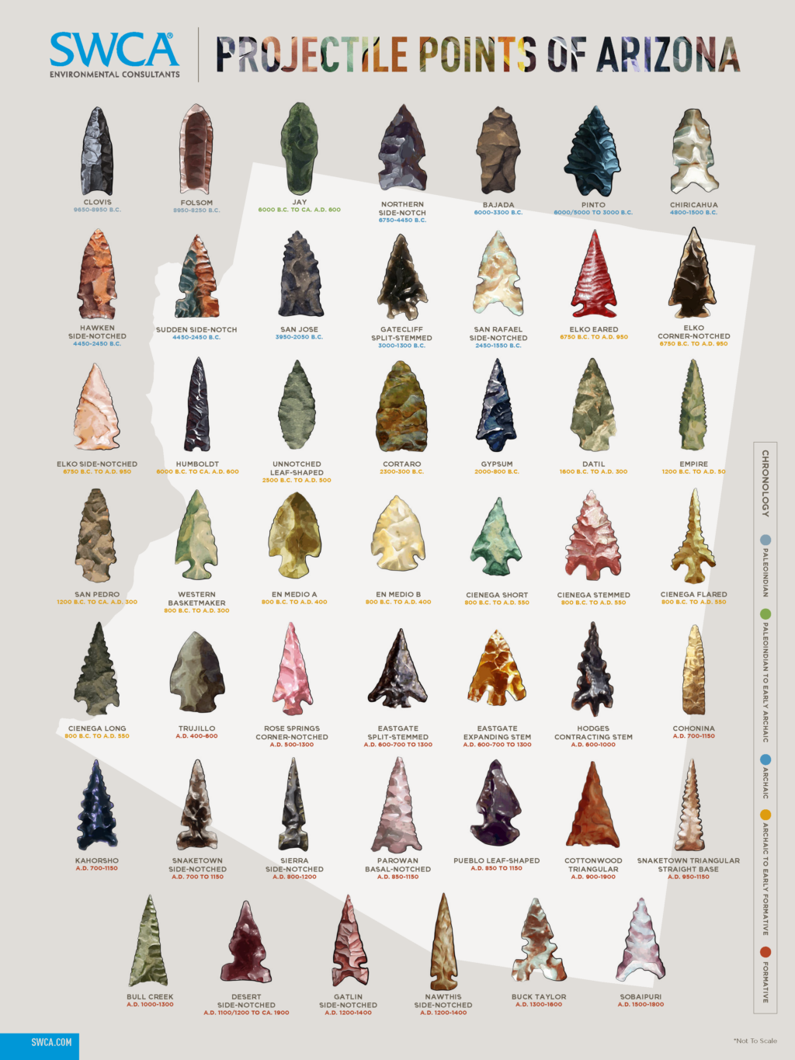Click the SWCA Environmental Consultants logo
Screen dimensions: 795x1060
point(113,54)
